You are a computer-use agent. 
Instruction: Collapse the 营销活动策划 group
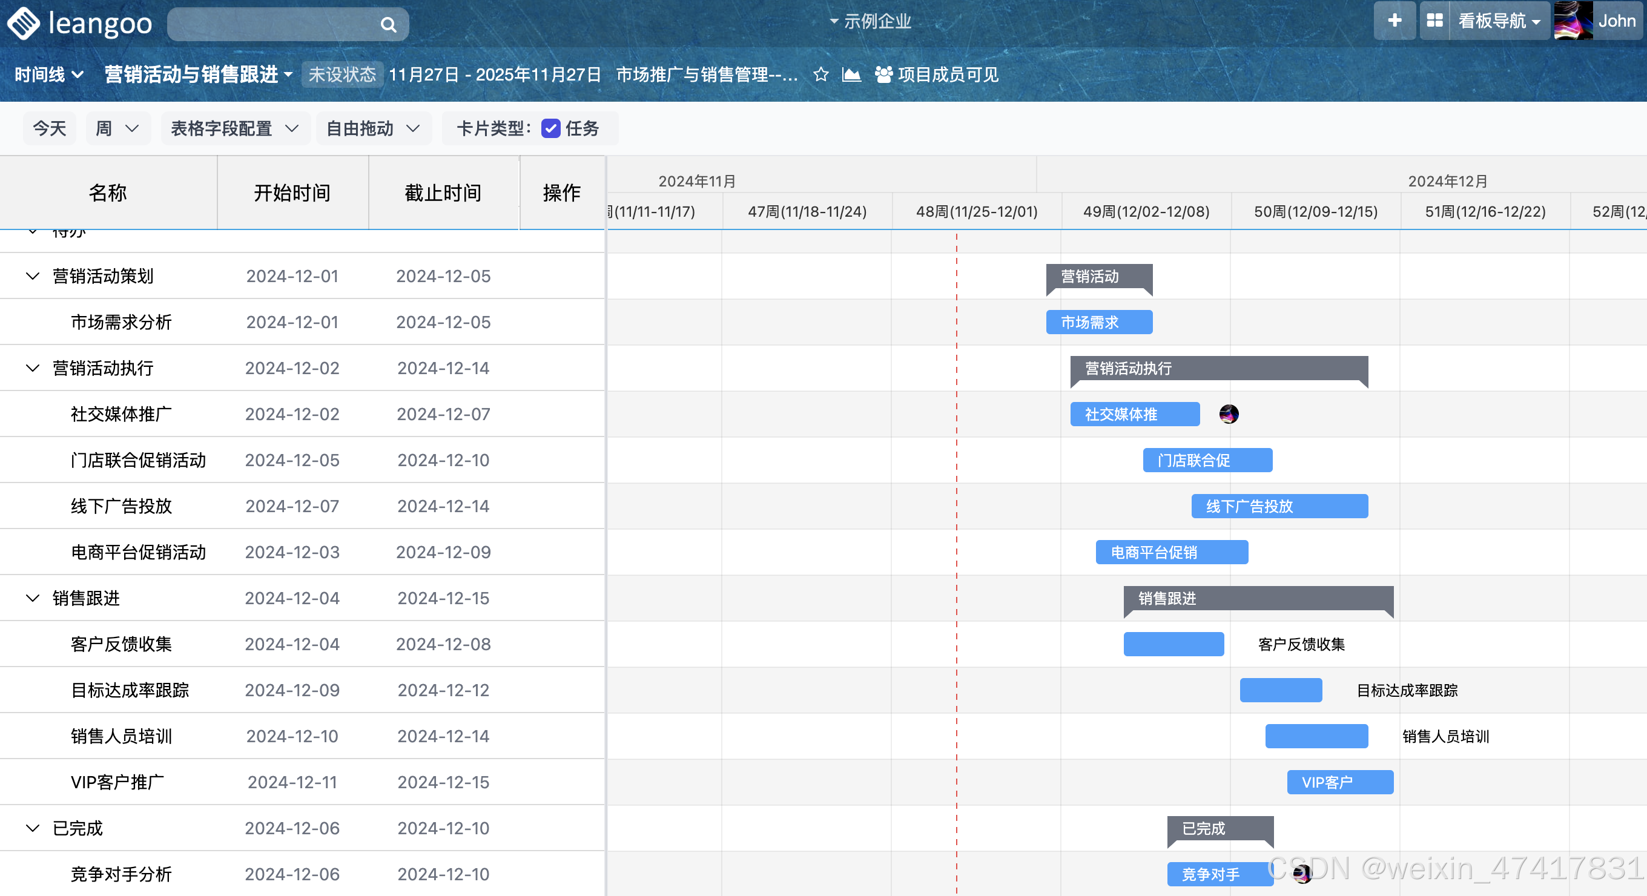33,276
